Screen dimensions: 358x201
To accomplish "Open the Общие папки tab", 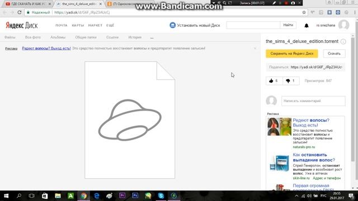I will (x=86, y=37).
